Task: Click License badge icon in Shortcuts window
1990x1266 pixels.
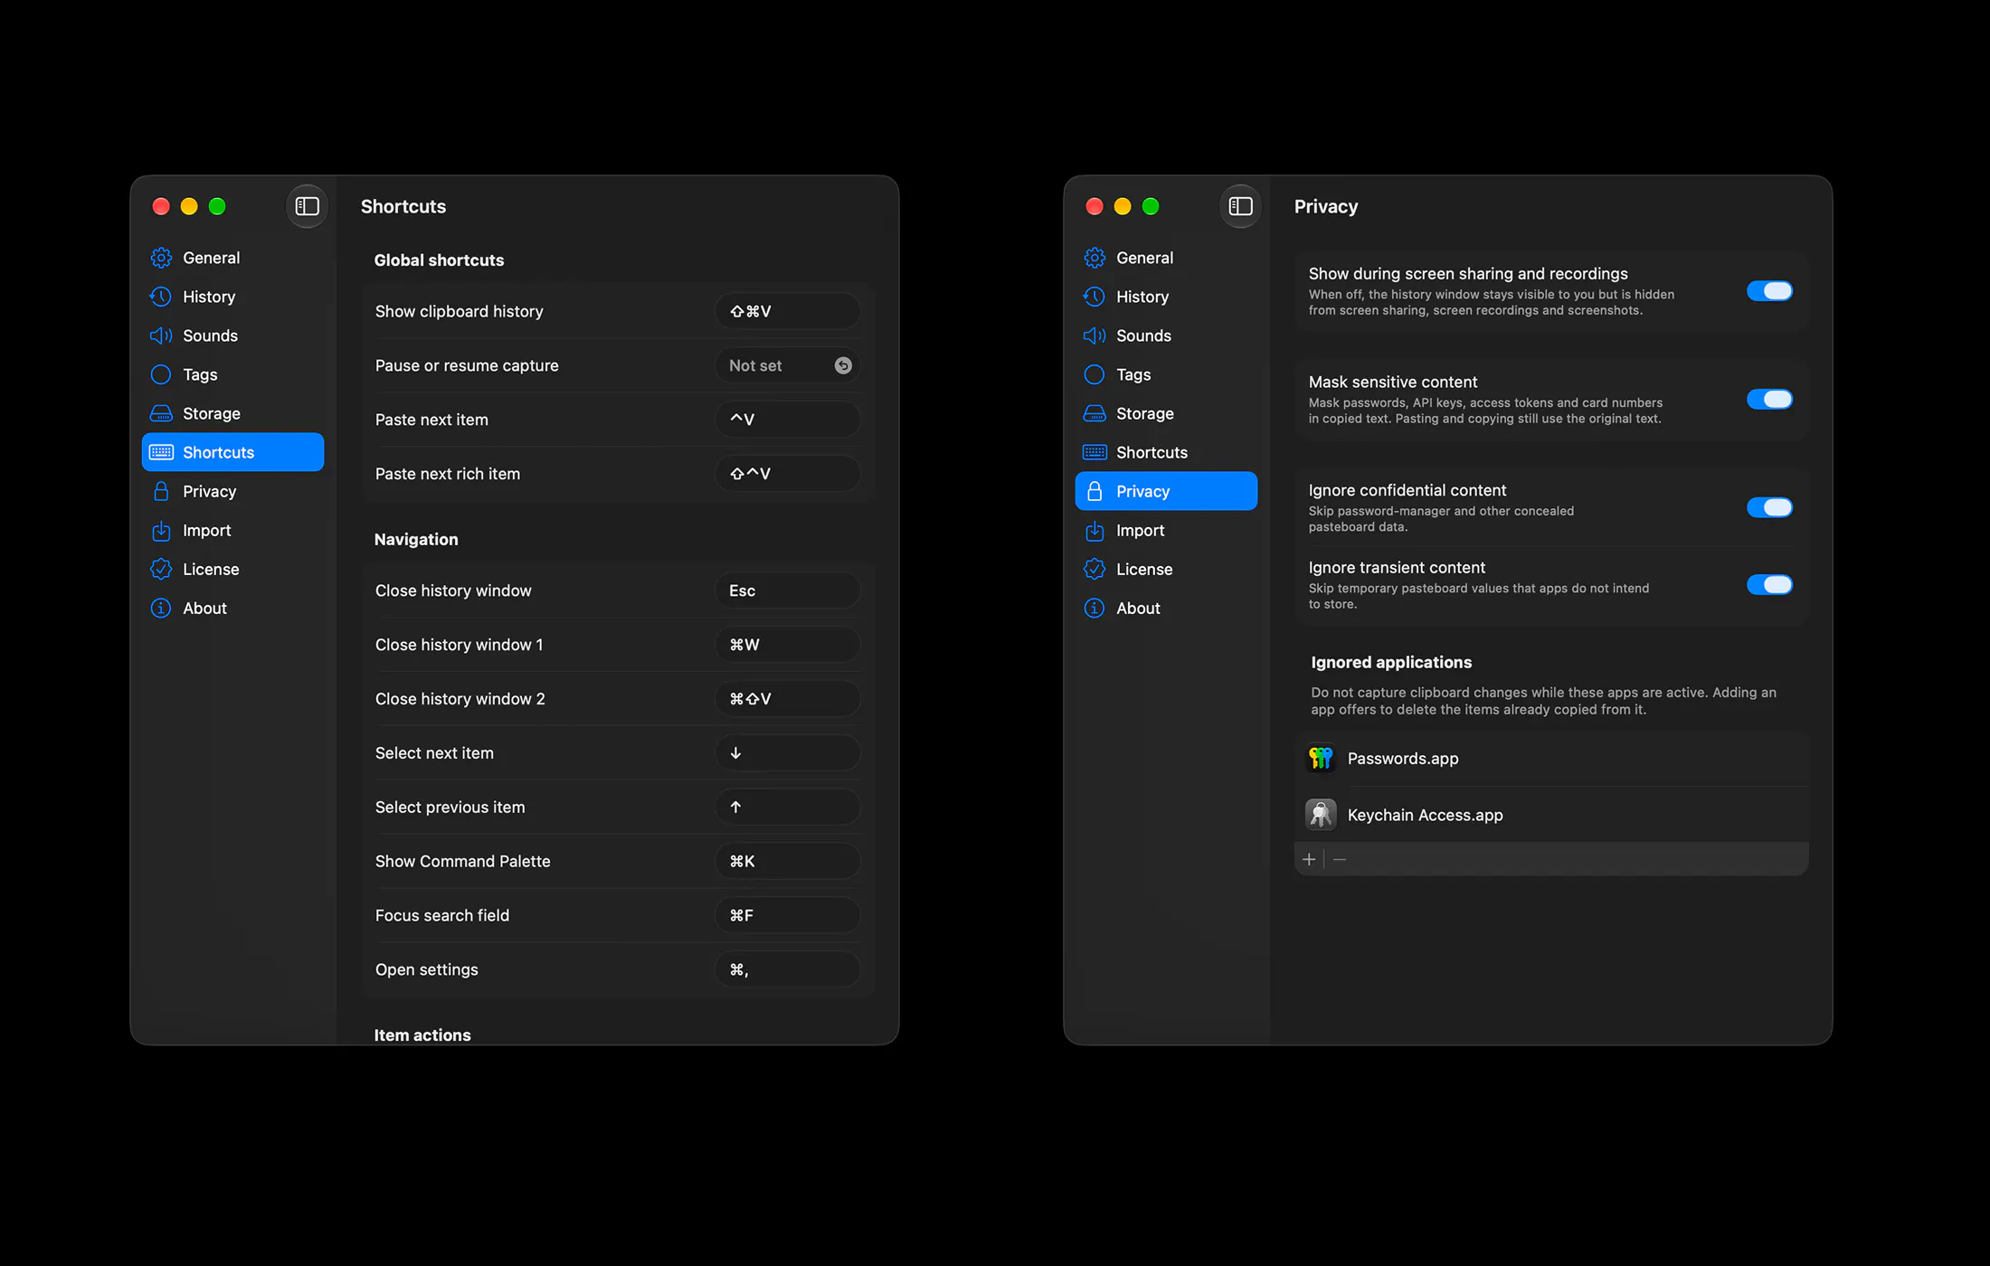Action: [161, 569]
